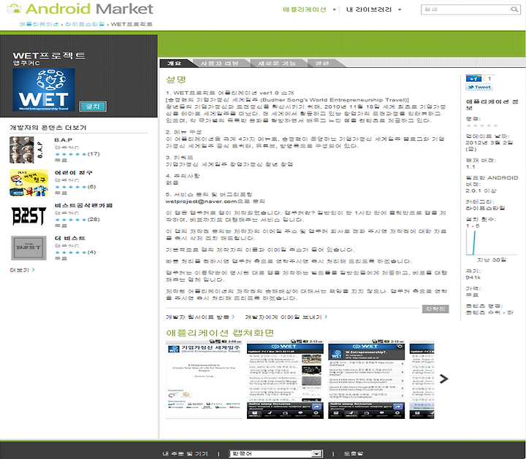Open first screenshot showing 기업가정신 세계일주
This screenshot has height=459, width=526.
pos(204,379)
